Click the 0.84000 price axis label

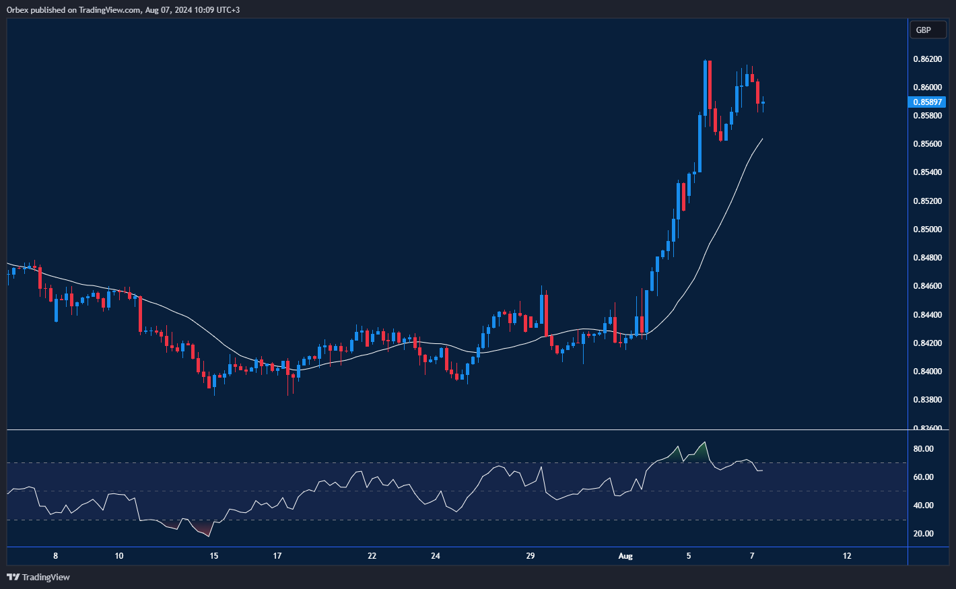927,372
